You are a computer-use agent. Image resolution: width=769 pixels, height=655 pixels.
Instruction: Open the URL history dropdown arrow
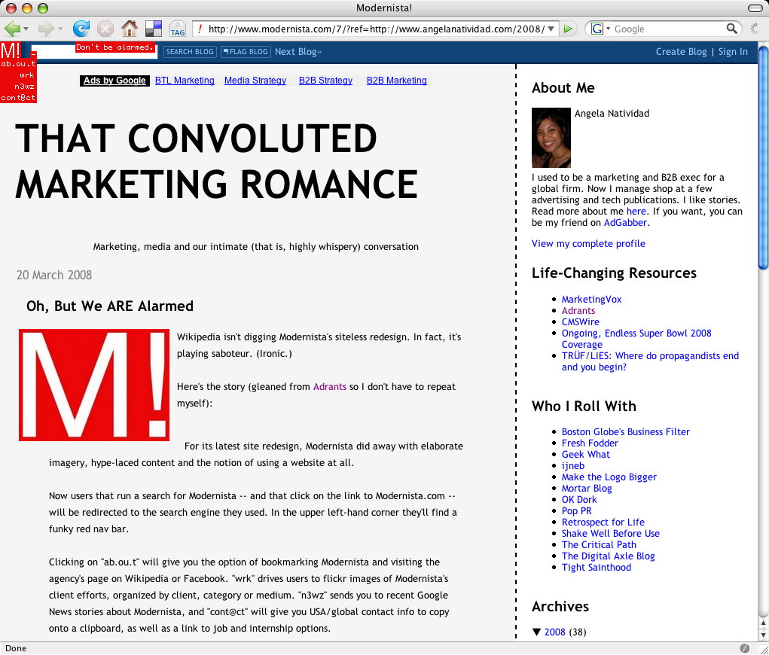coord(551,29)
